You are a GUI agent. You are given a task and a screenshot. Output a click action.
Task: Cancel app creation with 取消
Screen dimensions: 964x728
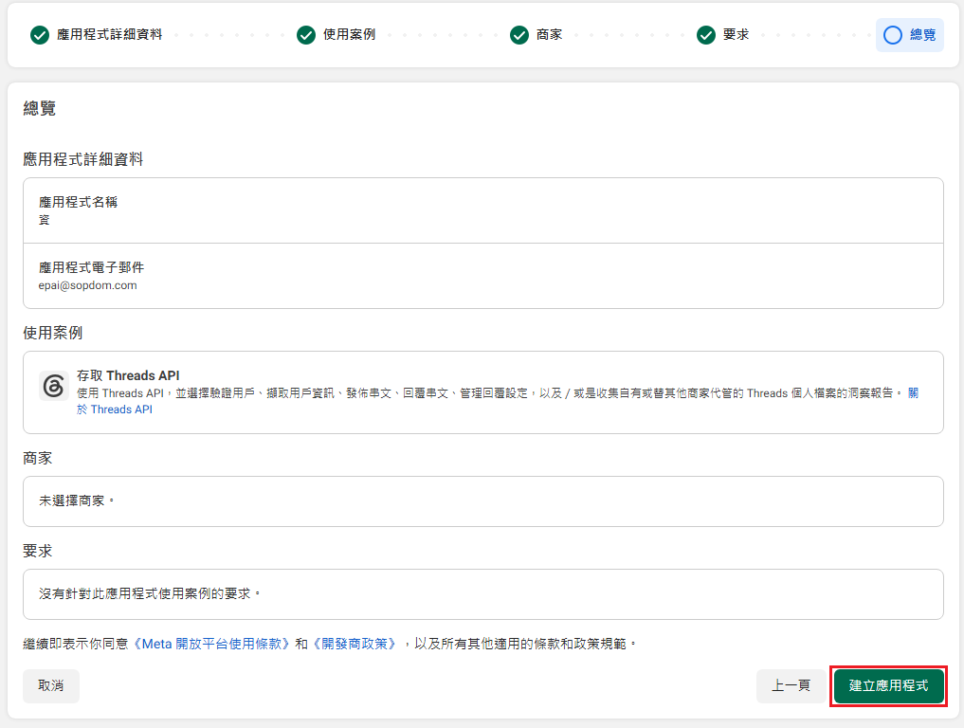[51, 685]
